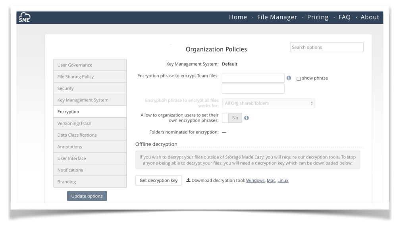Image resolution: width=397 pixels, height=227 pixels.
Task: Click info icon next to No toggle
Action: tap(247, 118)
